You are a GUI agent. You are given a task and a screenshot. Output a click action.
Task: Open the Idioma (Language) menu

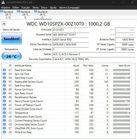[x=69, y=8]
